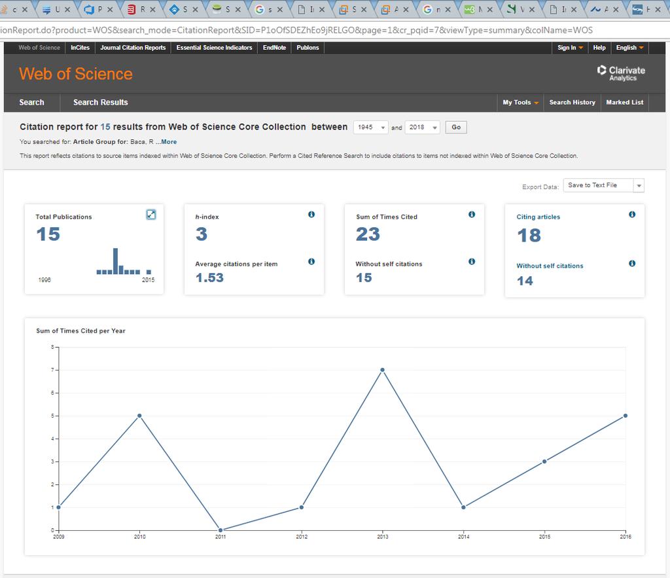Open the Save to Text File export dropdown
Image resolution: width=670 pixels, height=578 pixels.
click(603, 185)
